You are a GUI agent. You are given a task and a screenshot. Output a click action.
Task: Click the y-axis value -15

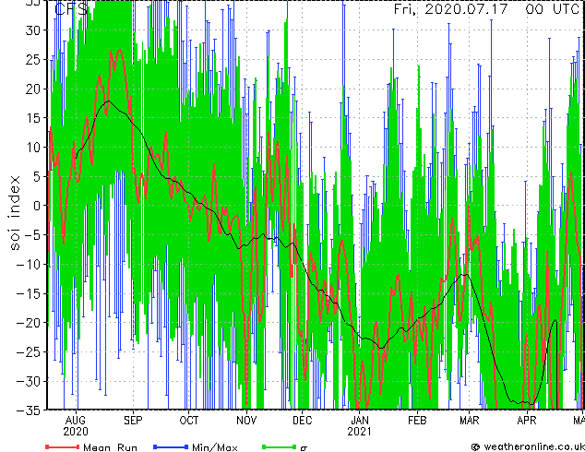click(x=29, y=293)
